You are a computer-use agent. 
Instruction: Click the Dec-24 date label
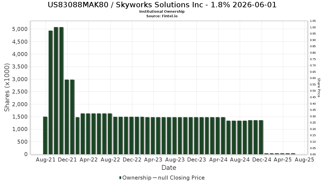click(261, 160)
